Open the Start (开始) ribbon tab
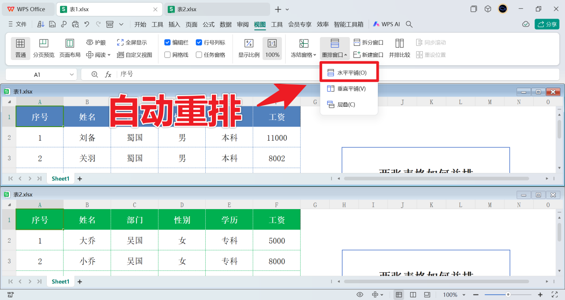 coord(140,24)
